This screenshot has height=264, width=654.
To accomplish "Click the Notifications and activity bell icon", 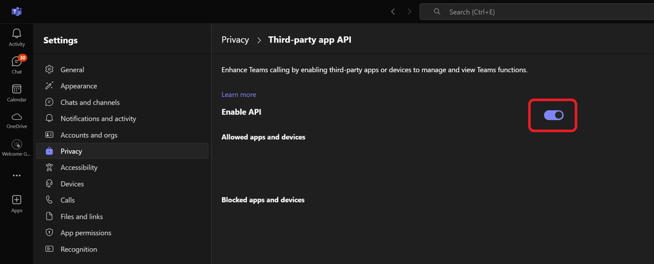I will click(49, 119).
